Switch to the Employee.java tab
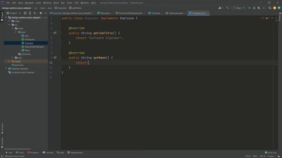Image resolution: width=282 pixels, height=158 pixels. pos(176,13)
